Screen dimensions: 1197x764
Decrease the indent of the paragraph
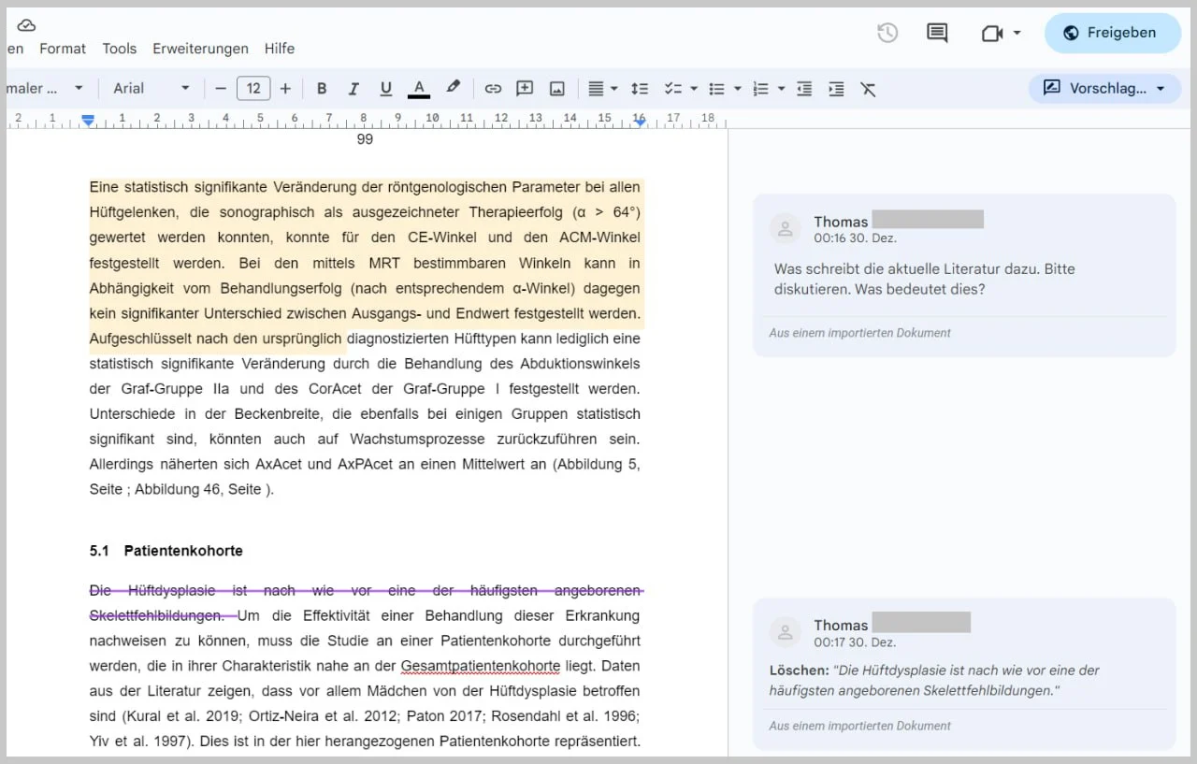804,88
